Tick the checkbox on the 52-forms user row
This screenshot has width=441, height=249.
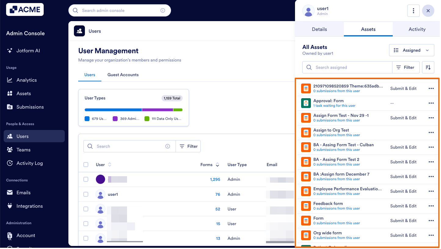click(x=86, y=209)
